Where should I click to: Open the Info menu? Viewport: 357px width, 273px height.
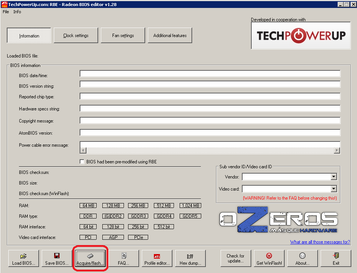pos(17,12)
